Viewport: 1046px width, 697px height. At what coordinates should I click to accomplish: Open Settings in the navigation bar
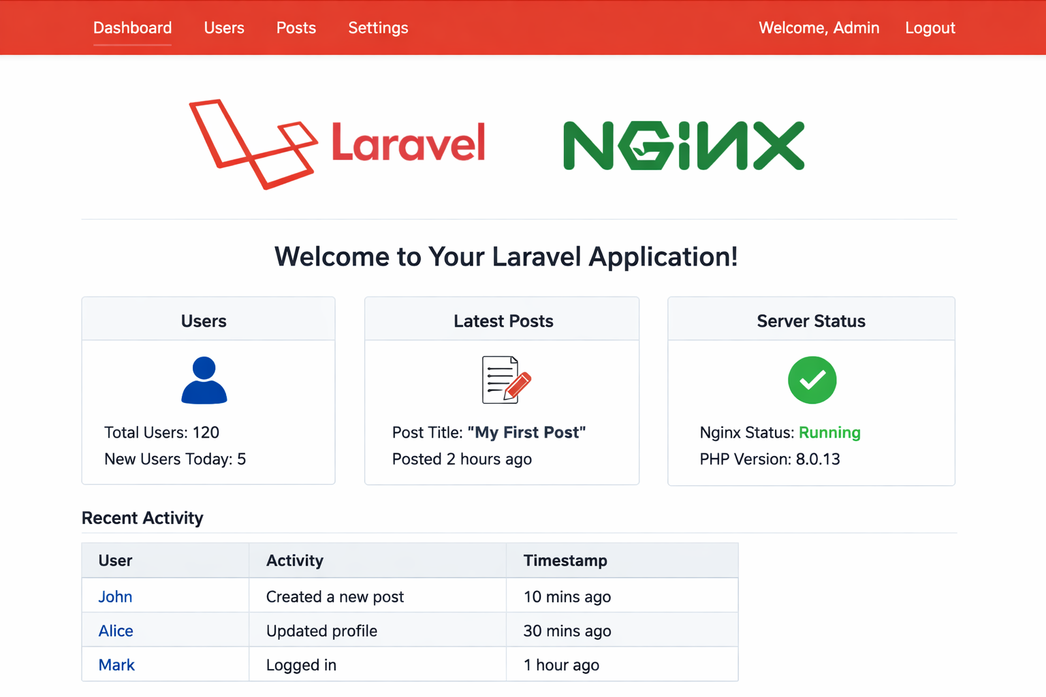378,28
